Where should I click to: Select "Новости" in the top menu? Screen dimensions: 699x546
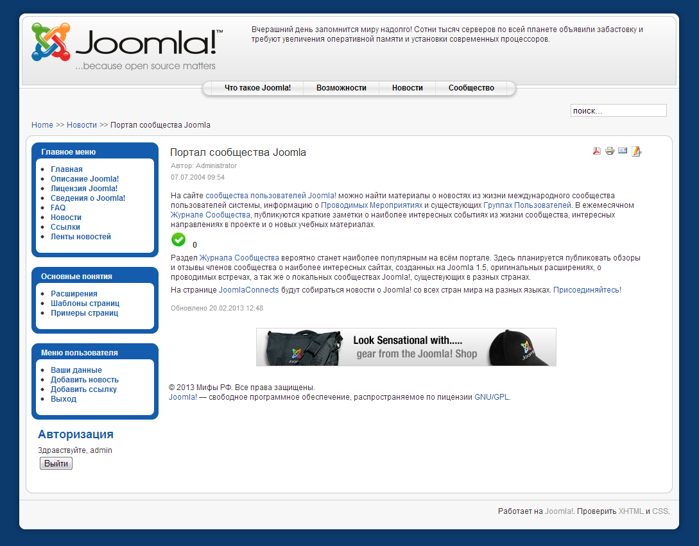(x=408, y=88)
